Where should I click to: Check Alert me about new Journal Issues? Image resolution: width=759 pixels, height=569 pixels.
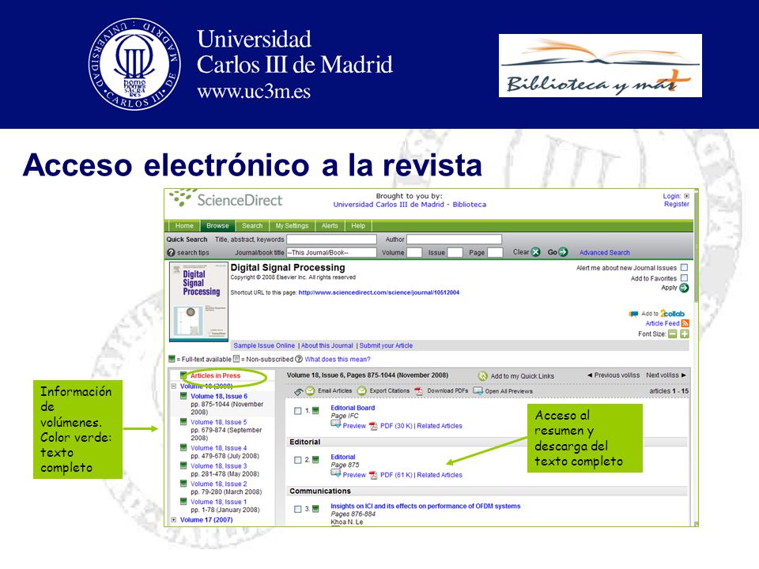point(684,268)
